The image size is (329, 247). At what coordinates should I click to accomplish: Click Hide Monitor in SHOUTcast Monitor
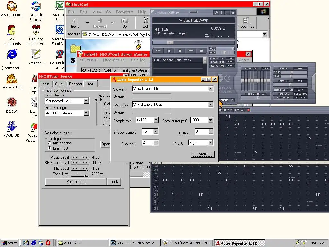click(115, 60)
